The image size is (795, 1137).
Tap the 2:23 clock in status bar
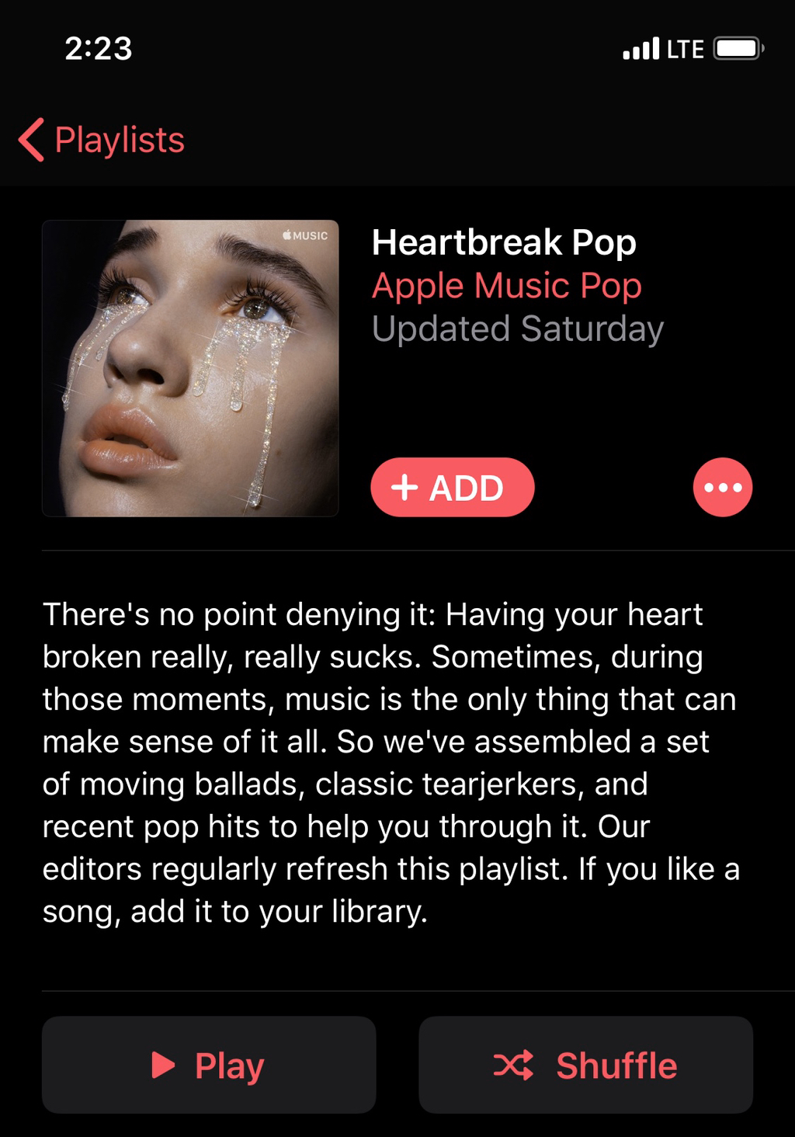(x=99, y=49)
